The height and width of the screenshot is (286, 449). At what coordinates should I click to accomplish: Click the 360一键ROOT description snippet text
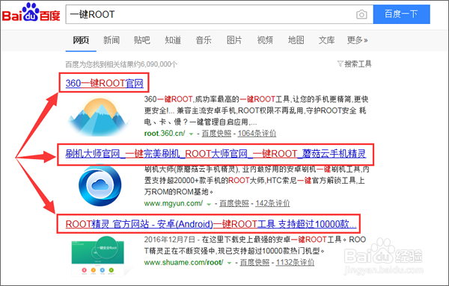click(256, 111)
